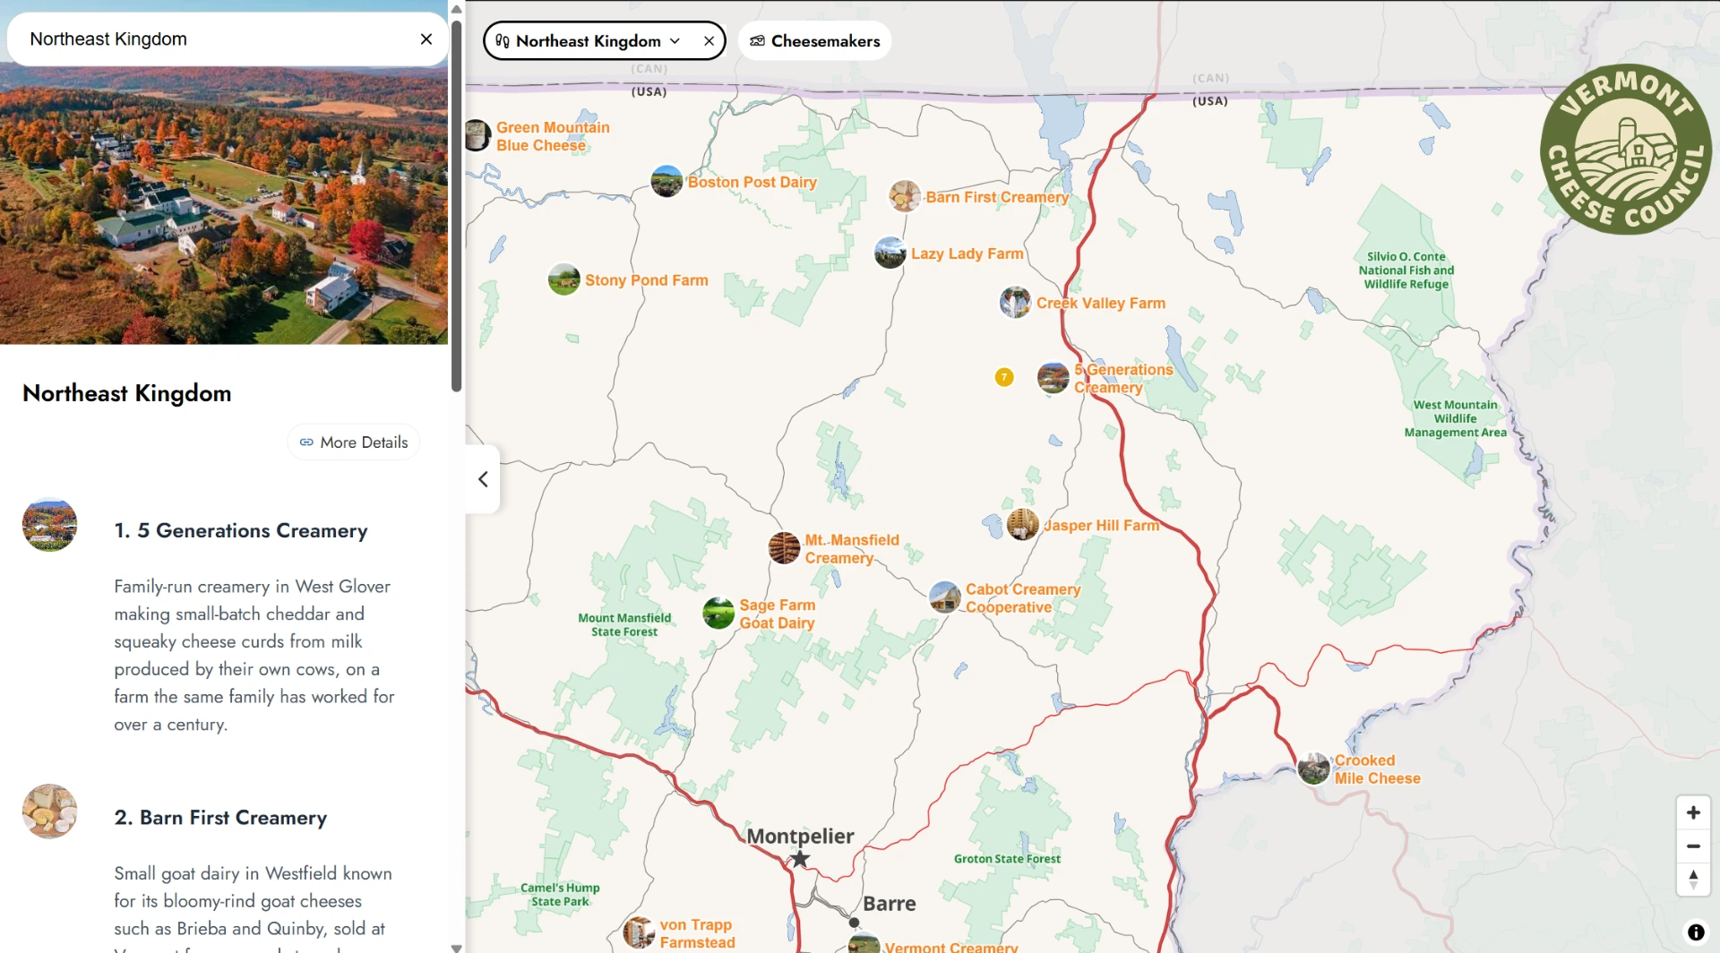This screenshot has height=953, width=1720.
Task: Open the 5 Generations Creamery map pin
Action: 1053,378
